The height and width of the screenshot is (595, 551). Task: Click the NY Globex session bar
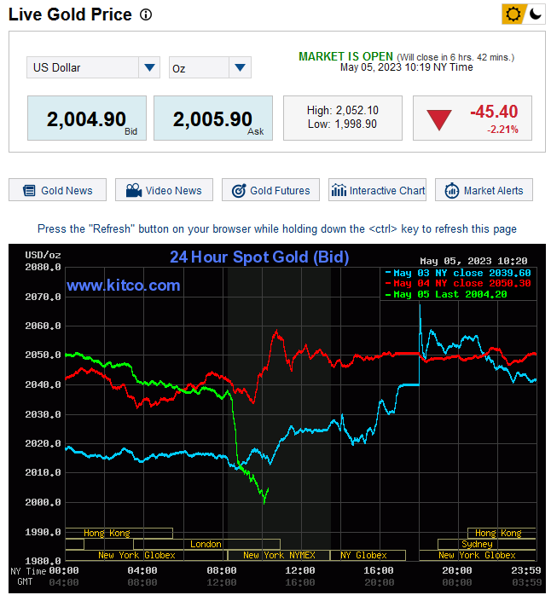368,555
